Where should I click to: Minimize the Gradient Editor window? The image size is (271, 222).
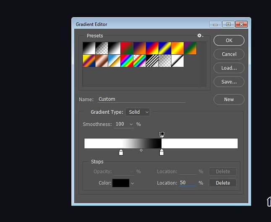click(x=215, y=24)
